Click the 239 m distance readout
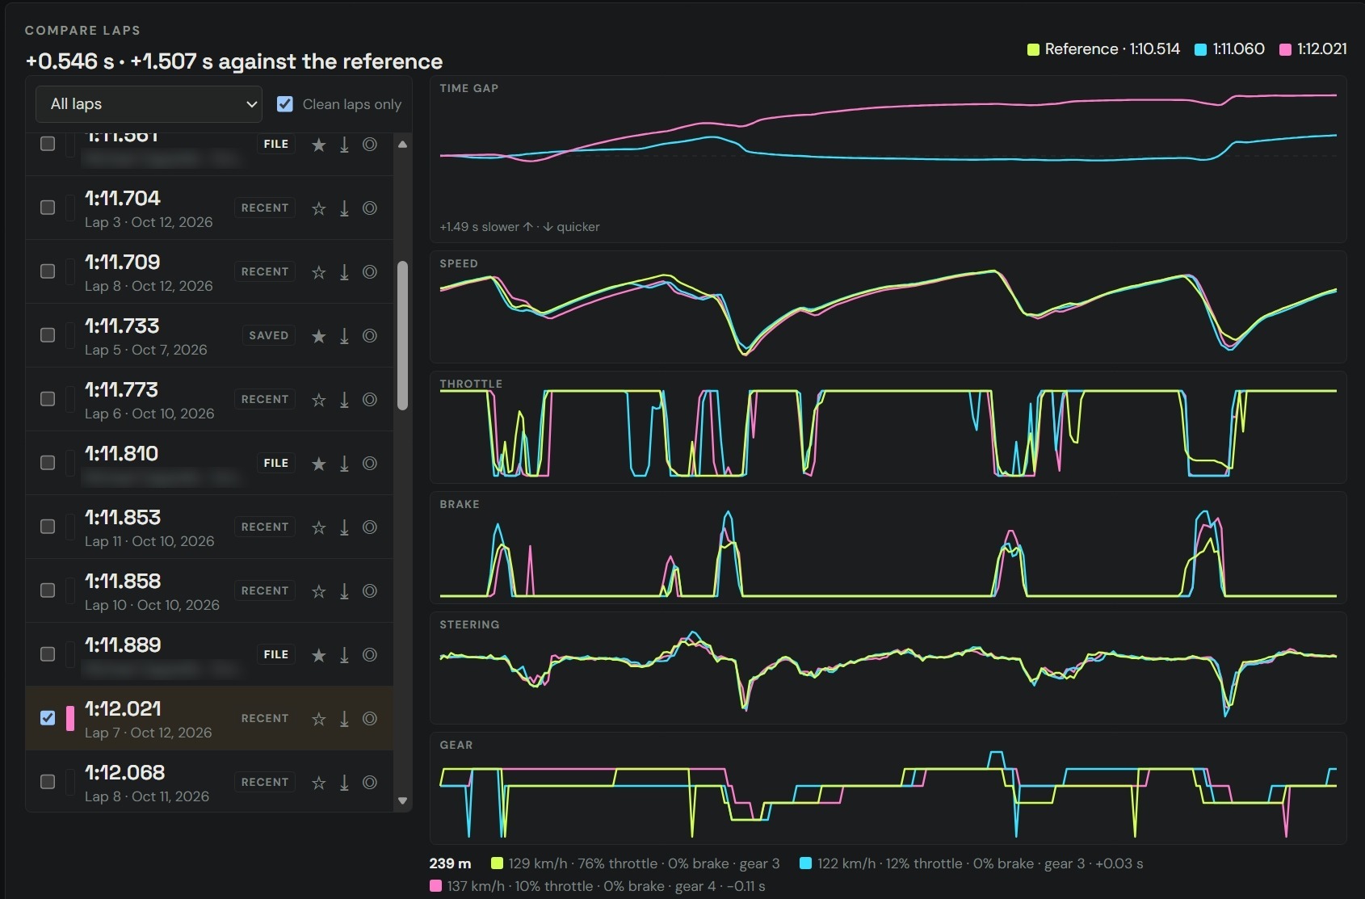The height and width of the screenshot is (899, 1365). tap(450, 863)
